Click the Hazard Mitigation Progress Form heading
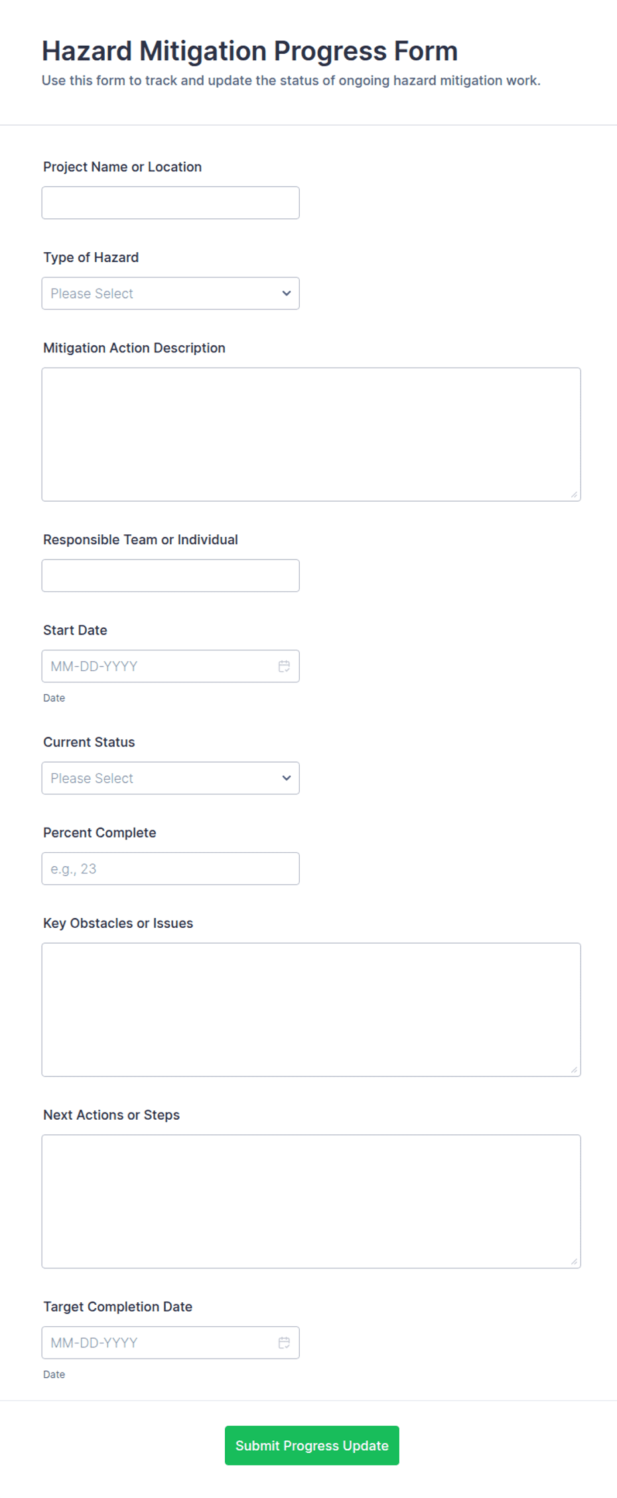This screenshot has width=617, height=1498. (249, 51)
